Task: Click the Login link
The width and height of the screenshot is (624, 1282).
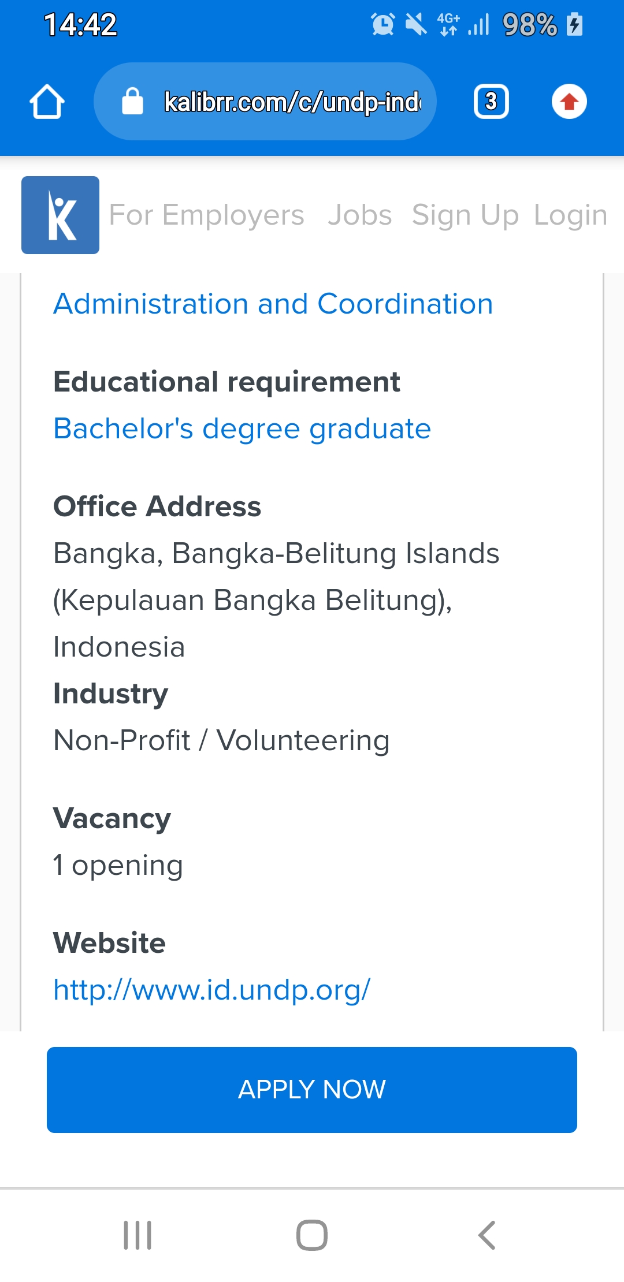Action: point(570,215)
